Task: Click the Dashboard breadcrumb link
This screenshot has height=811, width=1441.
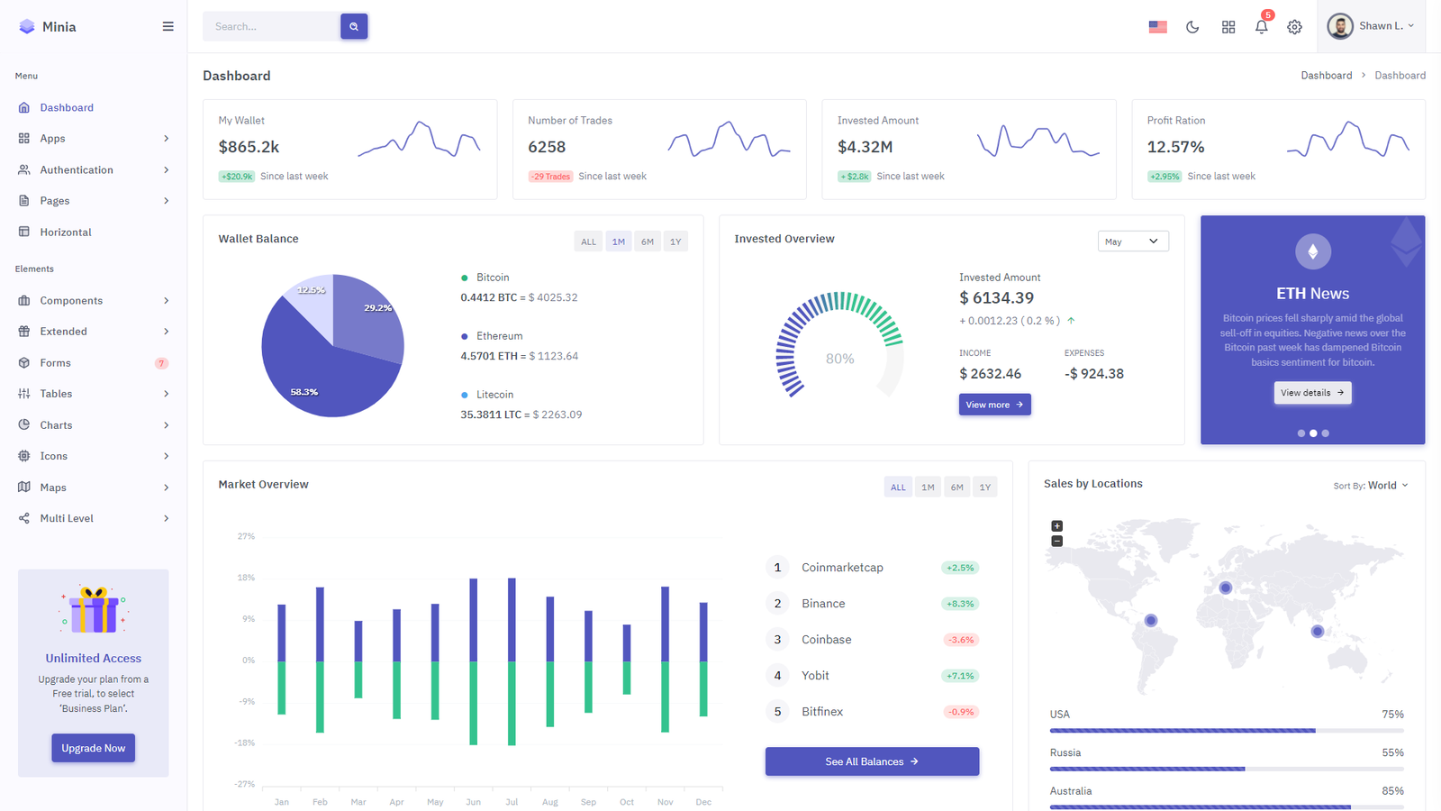Action: click(1326, 76)
